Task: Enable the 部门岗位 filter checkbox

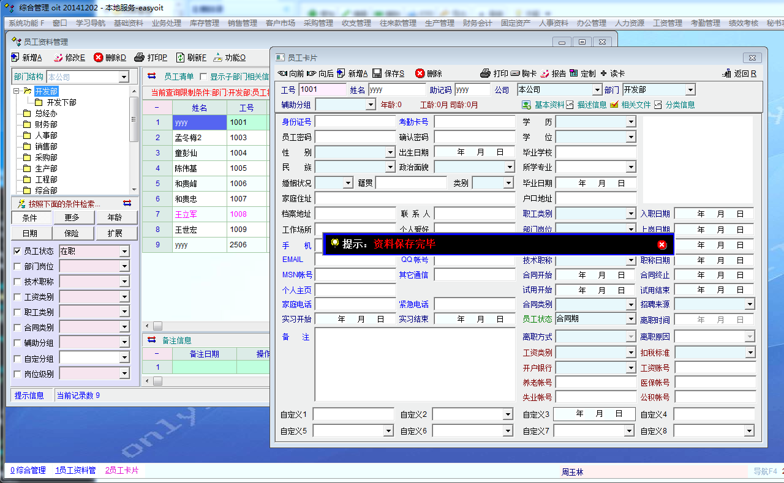Action: tap(18, 266)
